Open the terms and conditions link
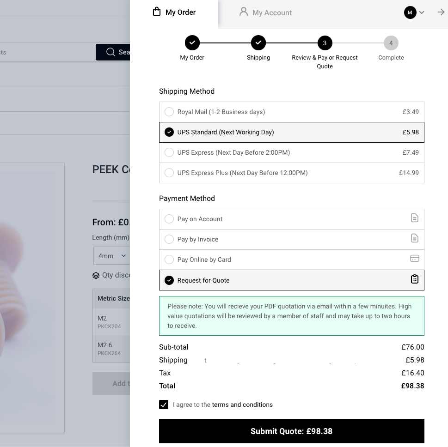448x447 pixels. tap(242, 405)
